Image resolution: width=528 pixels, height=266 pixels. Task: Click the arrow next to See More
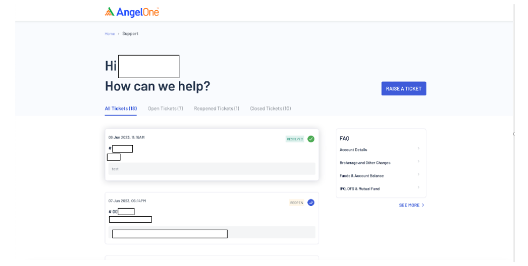tap(423, 205)
